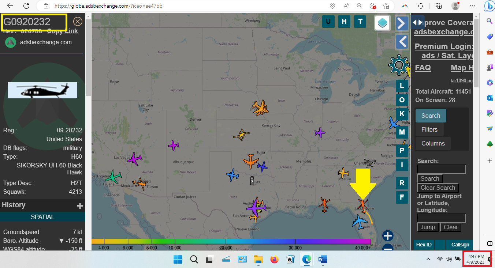Image resolution: width=495 pixels, height=268 pixels.
Task: Add this page to favorites
Action: tap(386, 6)
